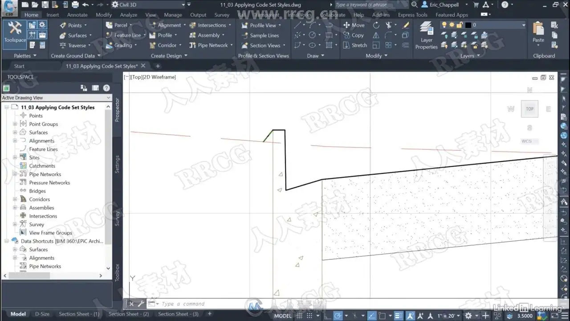Click the [2D Wireframe] visual style label
570x321 pixels.
159,77
